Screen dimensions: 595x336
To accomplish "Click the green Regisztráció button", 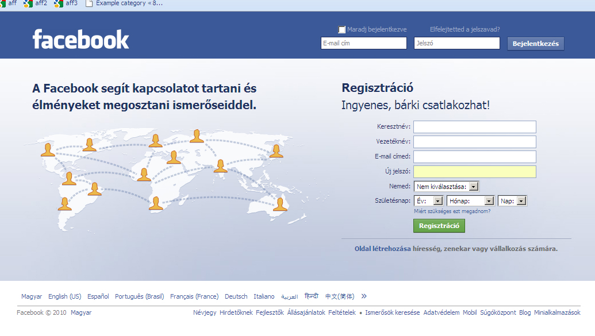I will [x=439, y=226].
